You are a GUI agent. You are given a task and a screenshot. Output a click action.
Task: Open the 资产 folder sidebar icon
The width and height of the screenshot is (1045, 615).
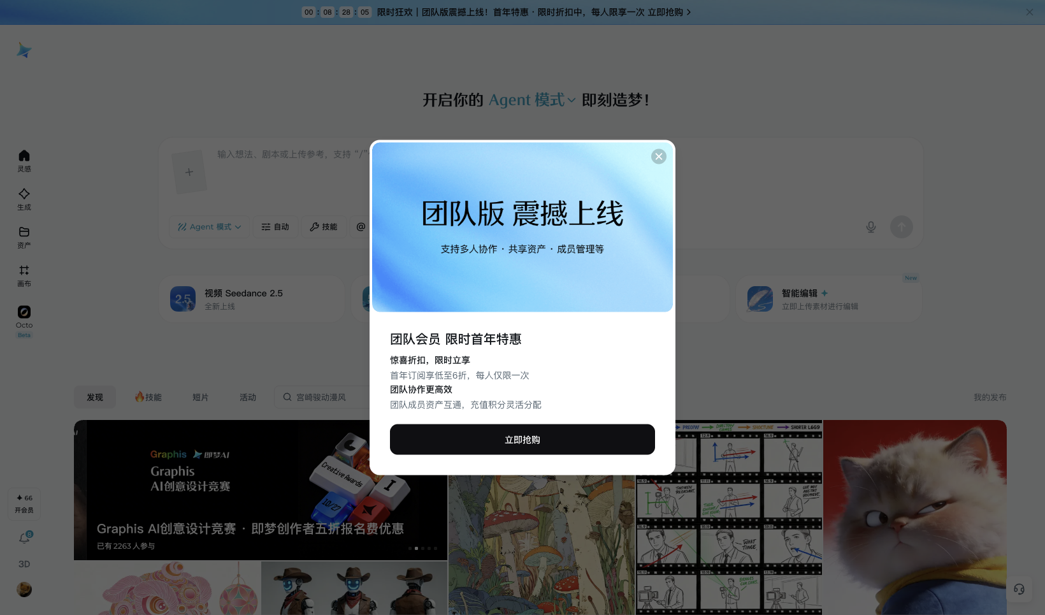(24, 237)
